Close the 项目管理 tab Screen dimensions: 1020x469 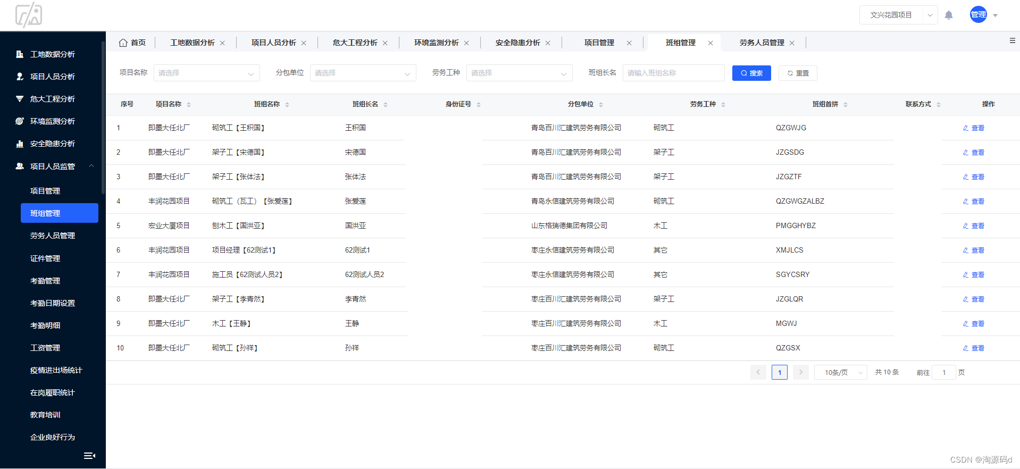click(x=629, y=43)
